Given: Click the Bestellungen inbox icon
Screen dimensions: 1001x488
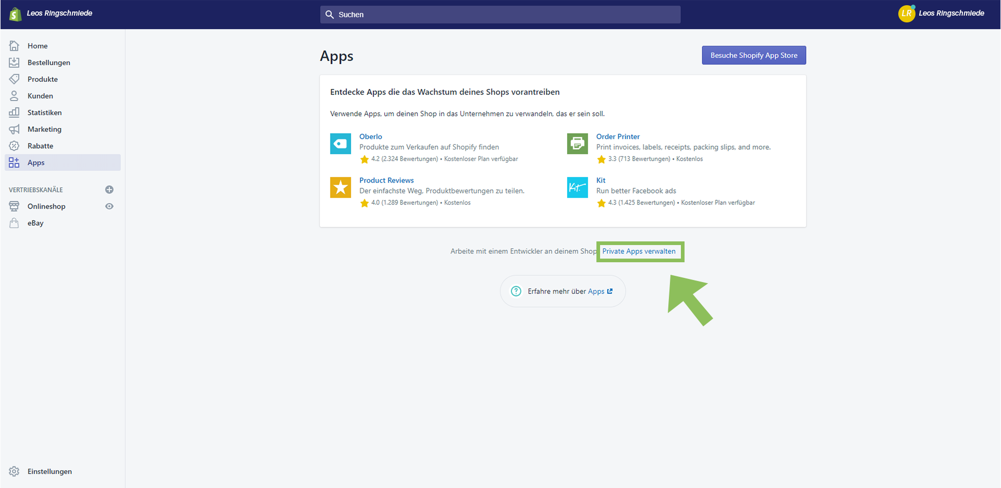Looking at the screenshot, I should click(14, 63).
